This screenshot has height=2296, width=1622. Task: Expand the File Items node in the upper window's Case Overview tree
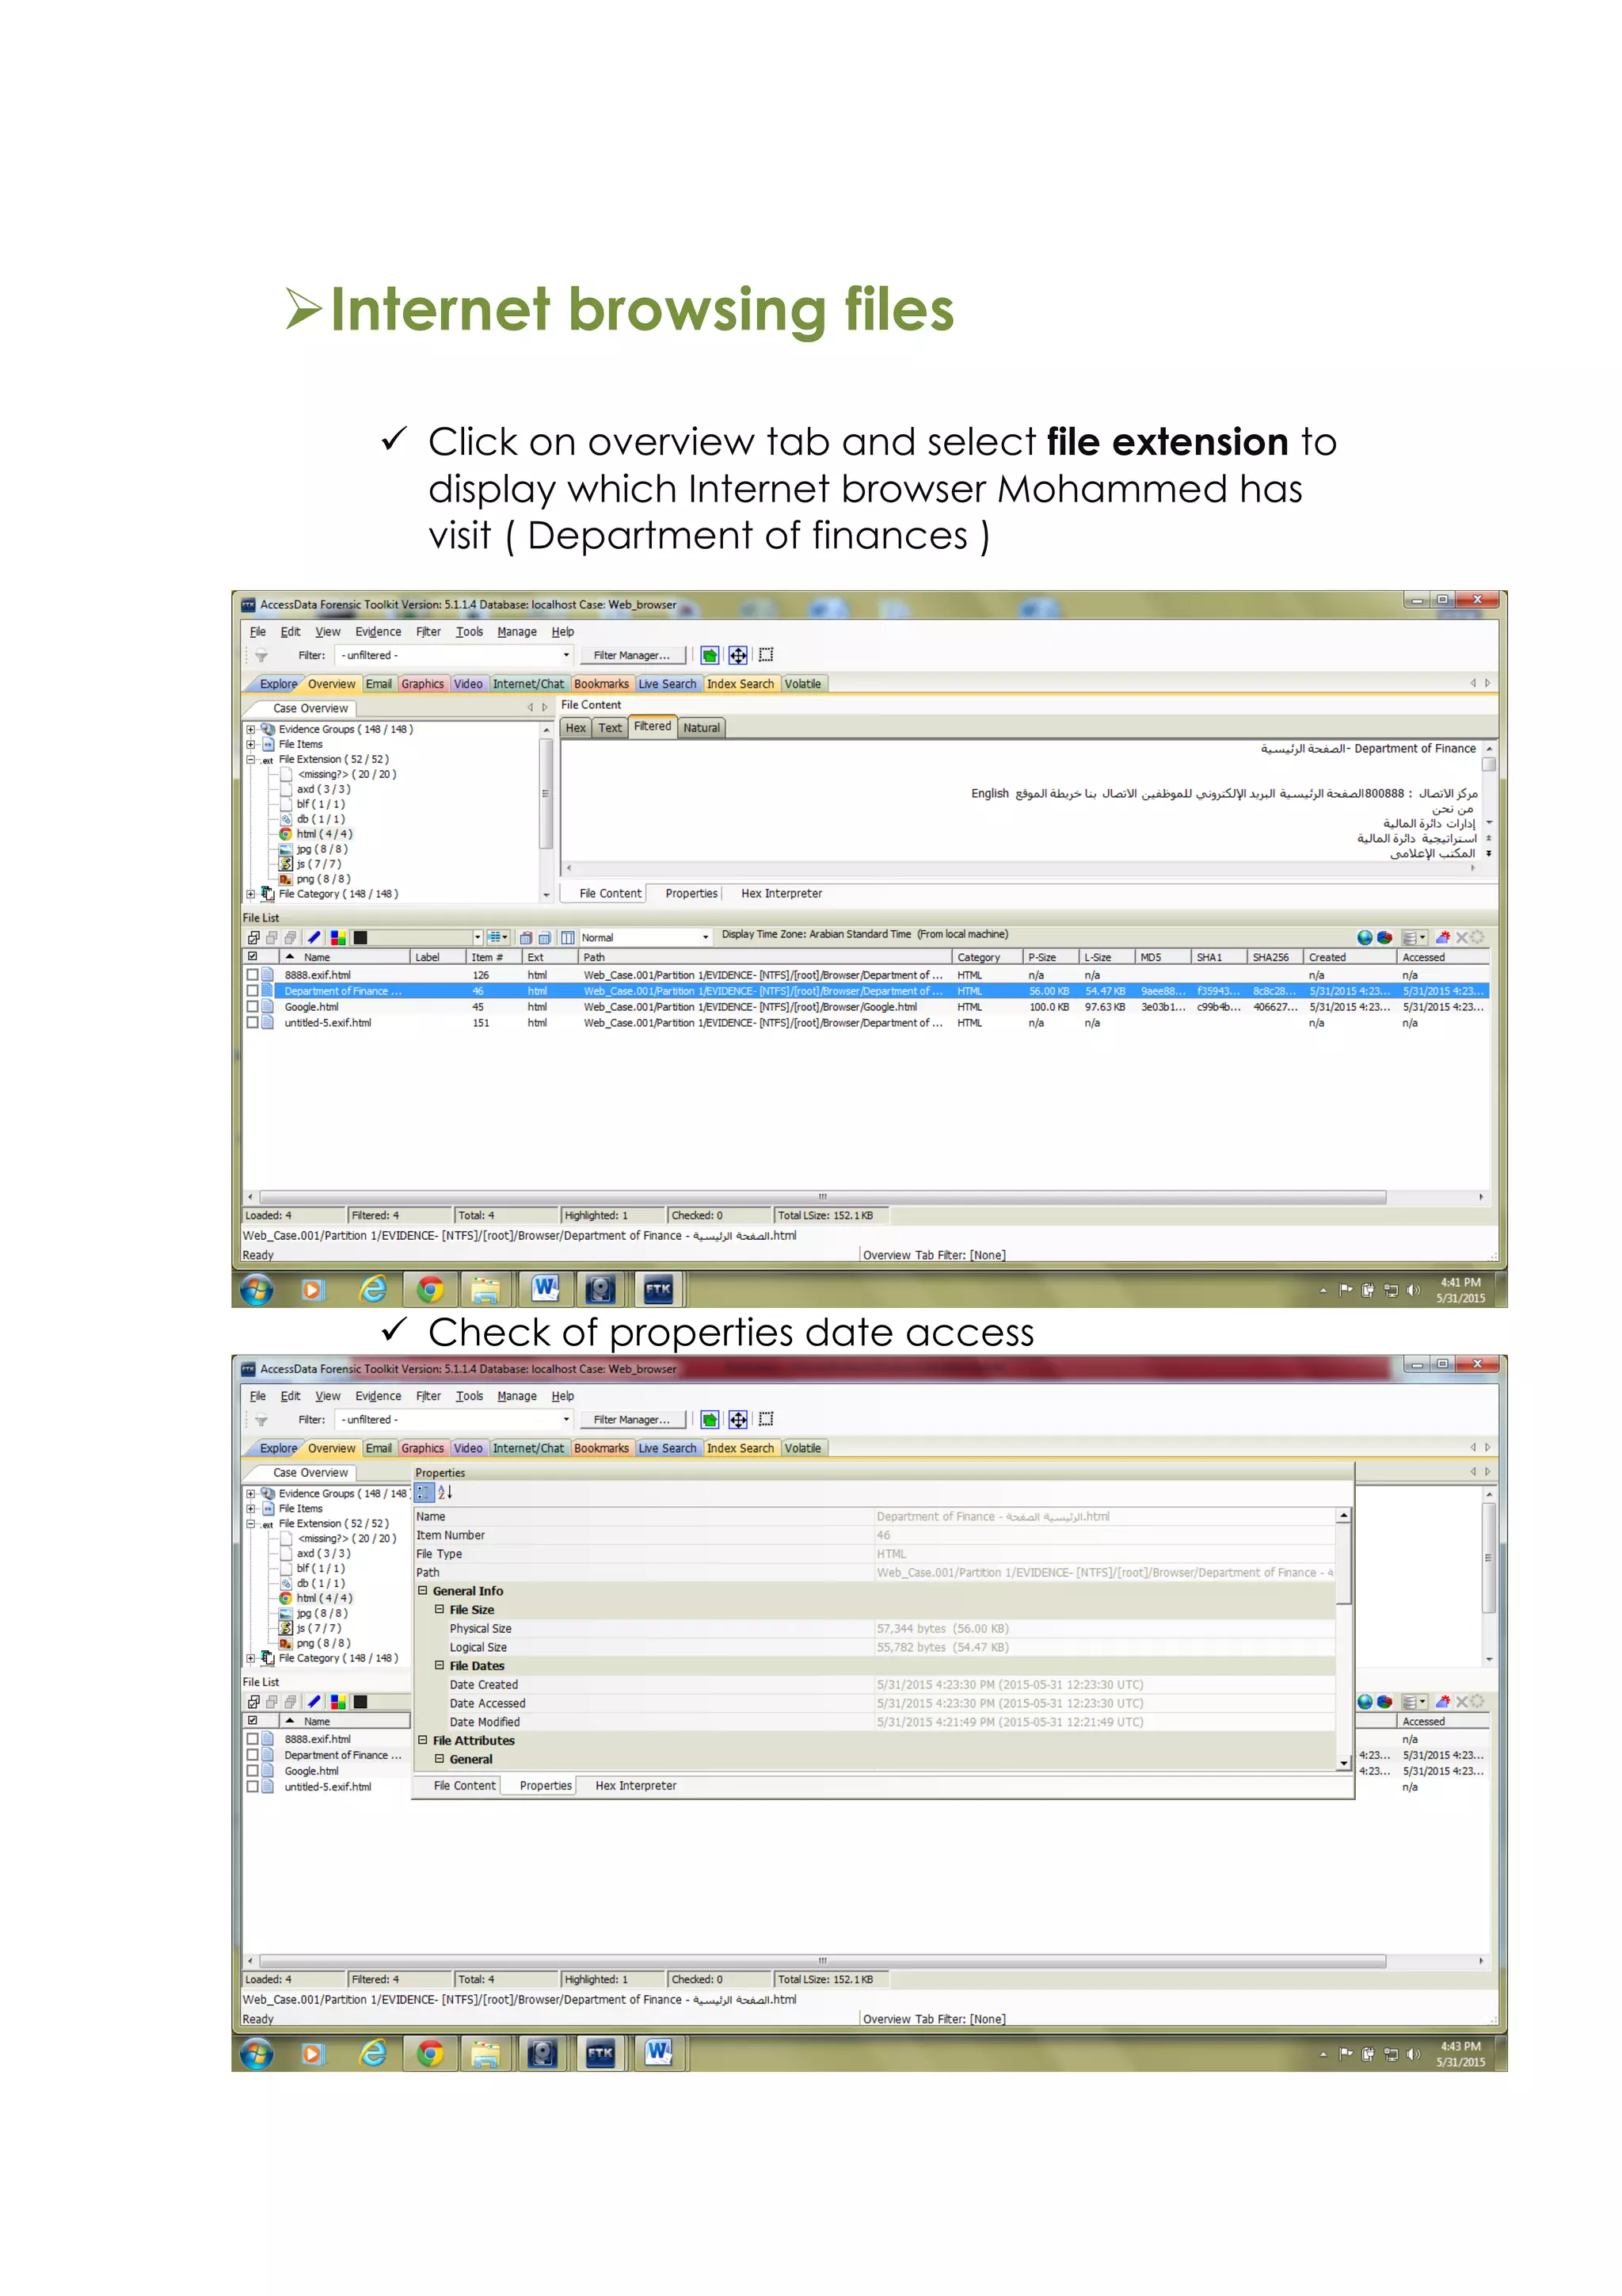(x=251, y=744)
